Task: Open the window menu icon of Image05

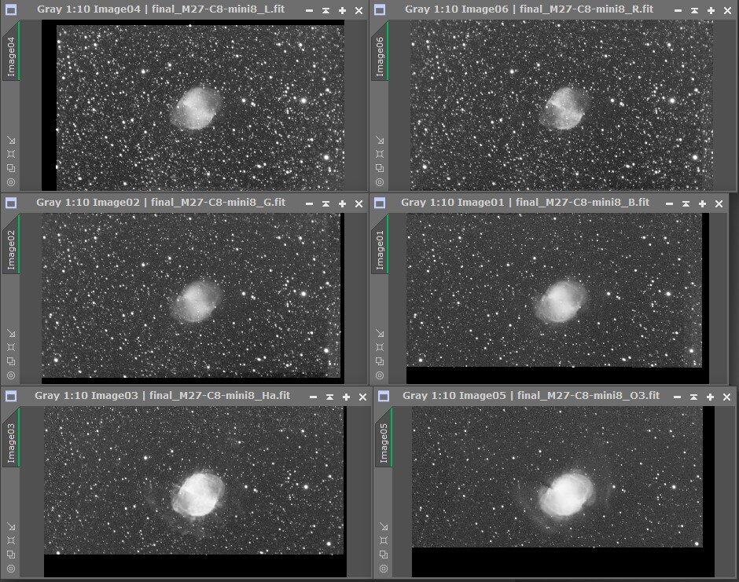Action: (384, 396)
